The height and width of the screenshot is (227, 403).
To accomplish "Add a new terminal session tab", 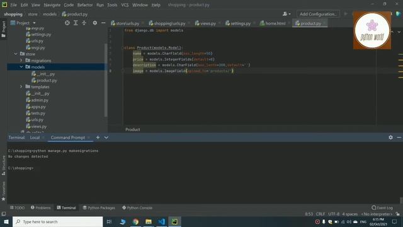I will pos(98,137).
